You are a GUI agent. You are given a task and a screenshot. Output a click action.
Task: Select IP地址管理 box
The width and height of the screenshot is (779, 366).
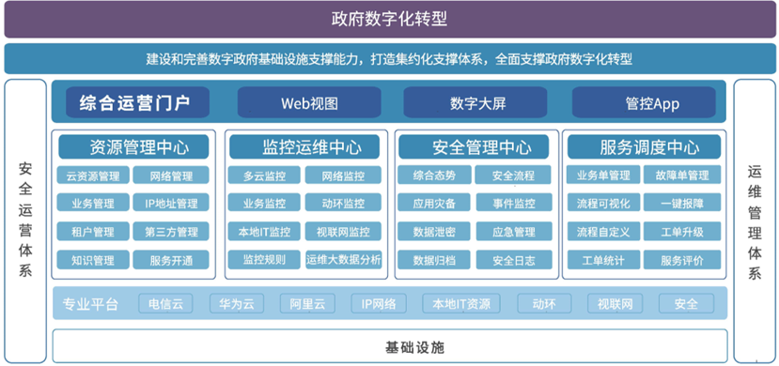(x=171, y=203)
